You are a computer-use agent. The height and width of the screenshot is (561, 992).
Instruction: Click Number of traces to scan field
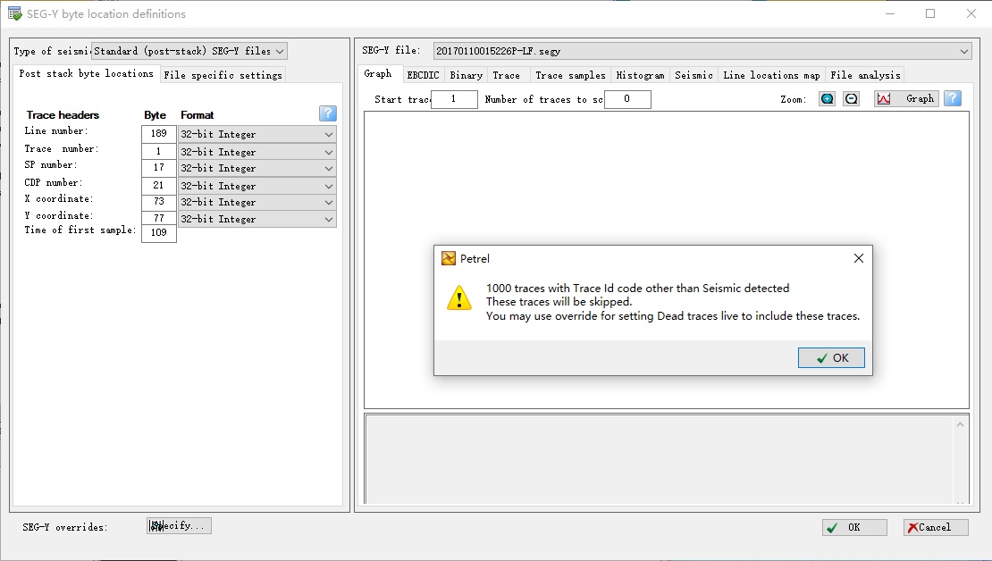627,99
